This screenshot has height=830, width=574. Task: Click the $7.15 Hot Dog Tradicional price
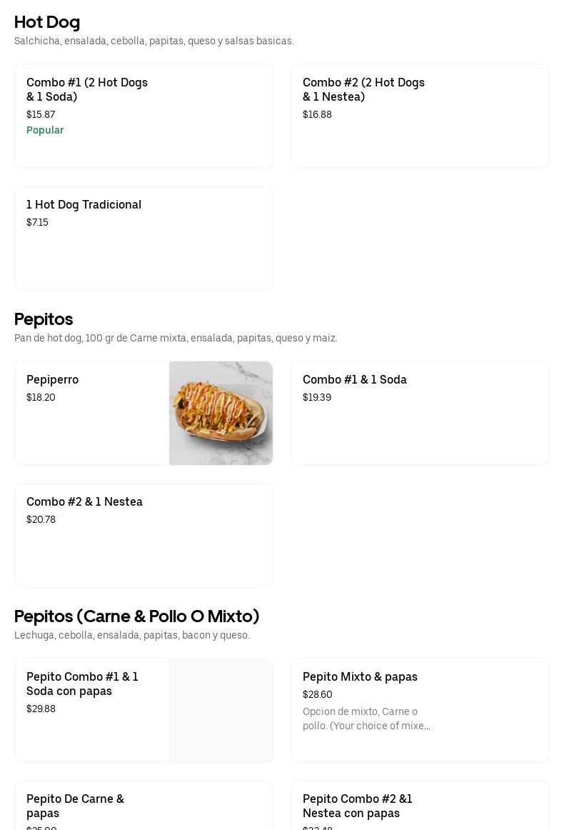[x=37, y=222]
